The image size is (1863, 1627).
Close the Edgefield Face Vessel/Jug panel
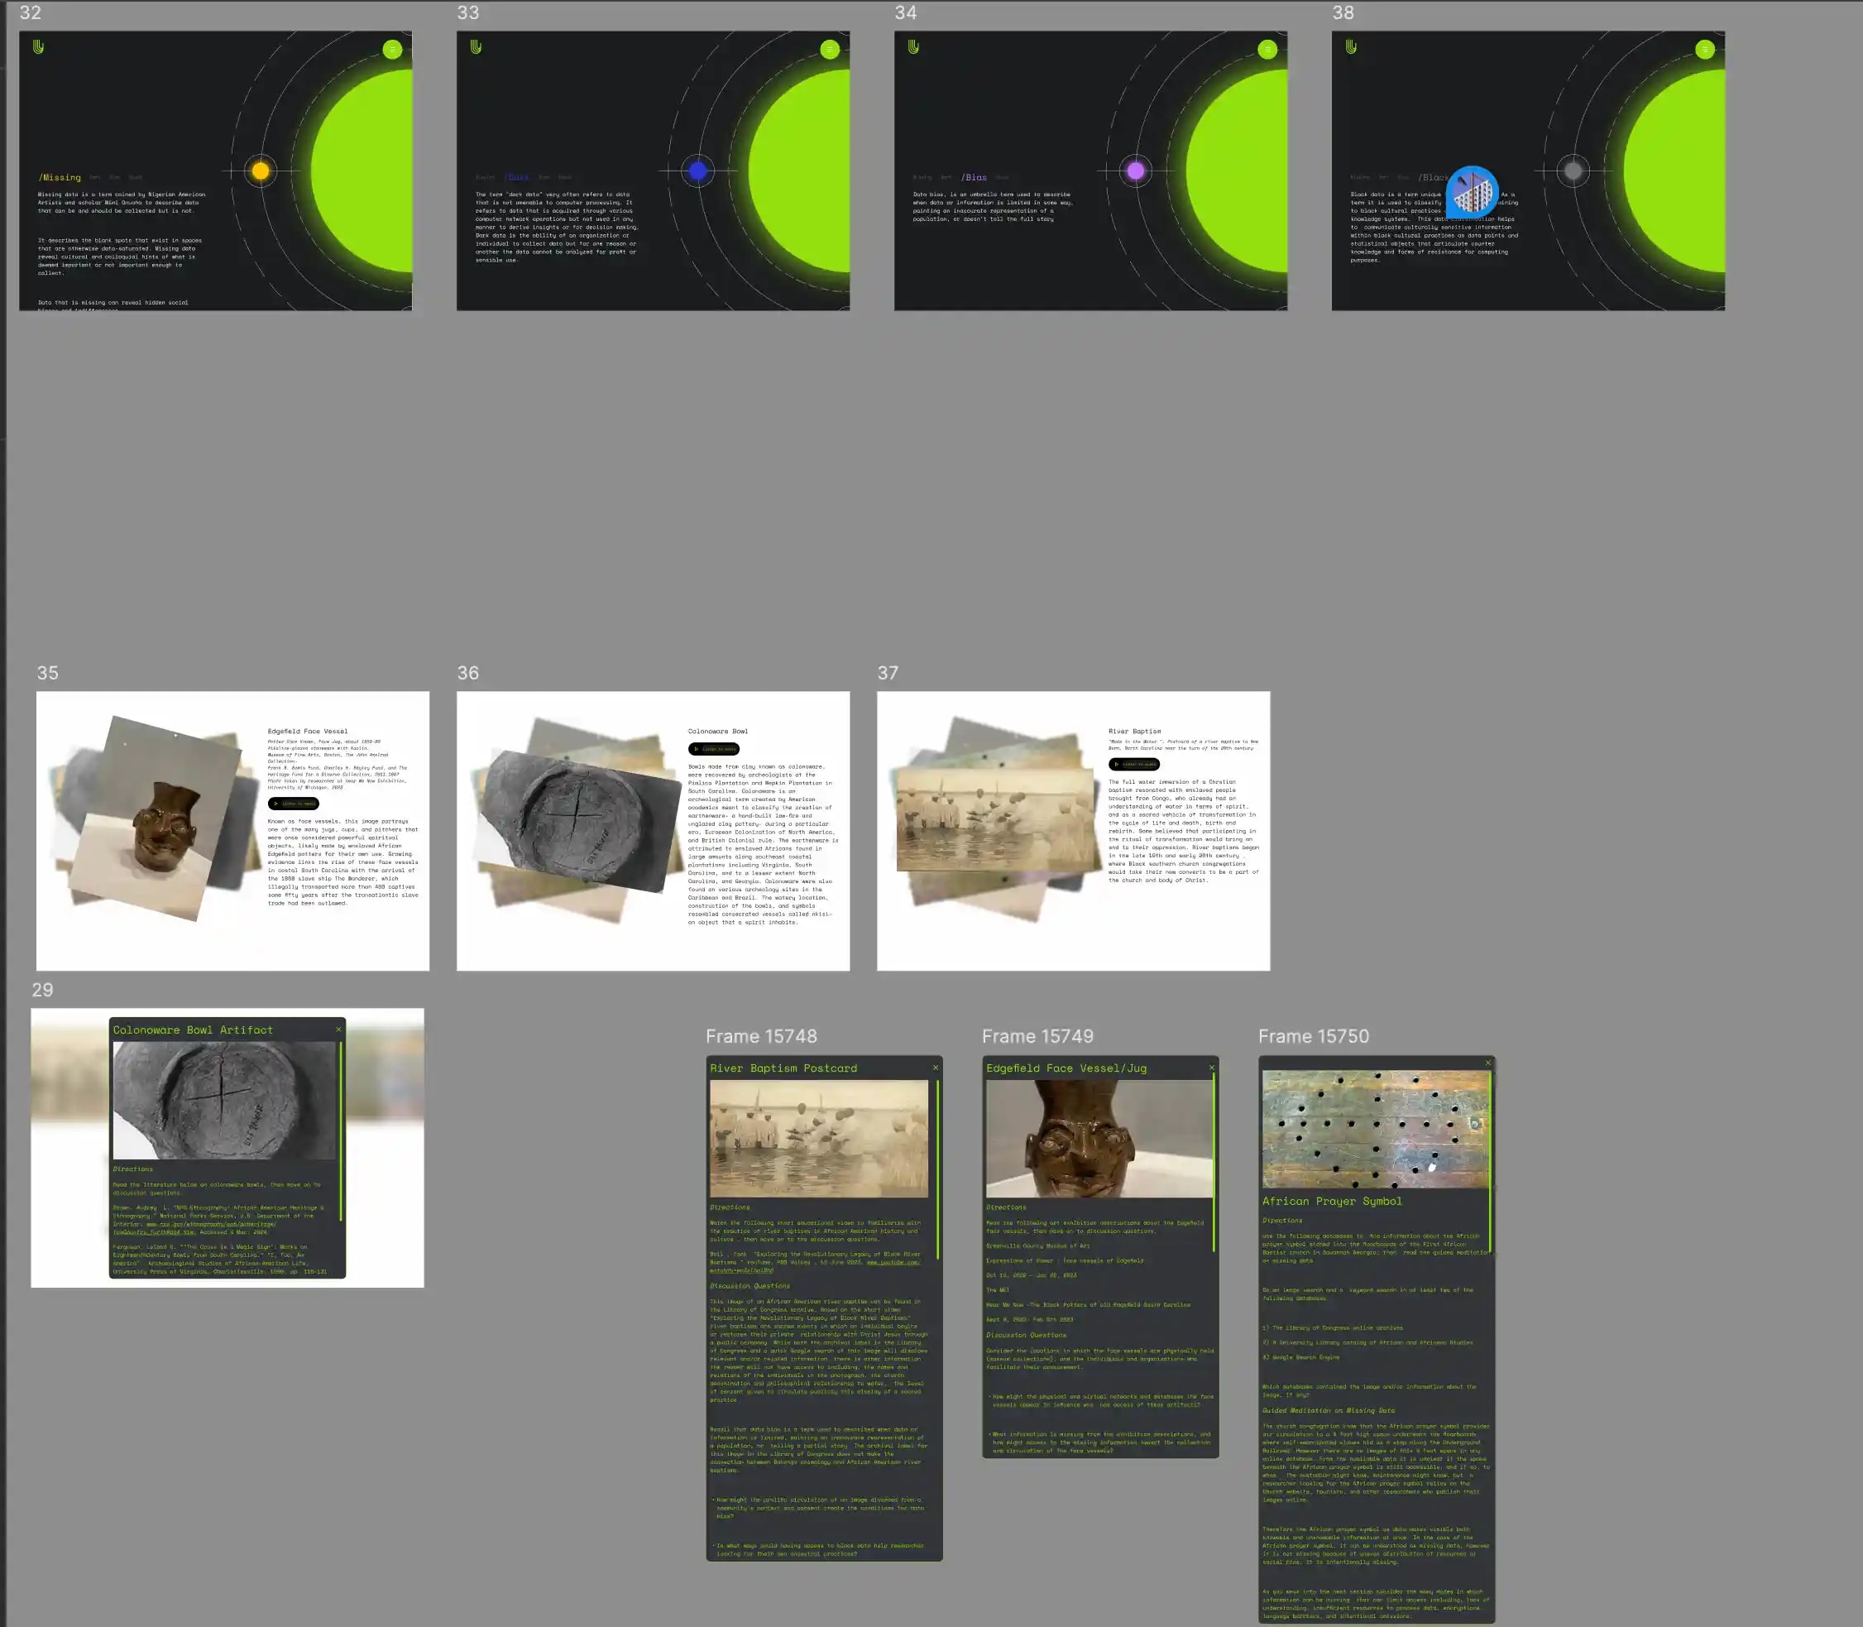(x=1211, y=1068)
